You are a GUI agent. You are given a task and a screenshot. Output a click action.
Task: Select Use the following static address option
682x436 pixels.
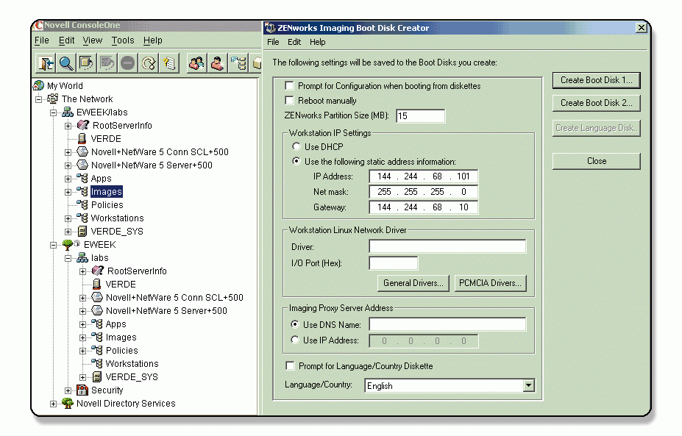tap(296, 161)
